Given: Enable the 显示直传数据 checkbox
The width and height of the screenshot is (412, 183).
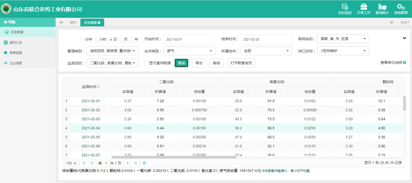Looking at the screenshot, I should pyautogui.click(x=147, y=63).
